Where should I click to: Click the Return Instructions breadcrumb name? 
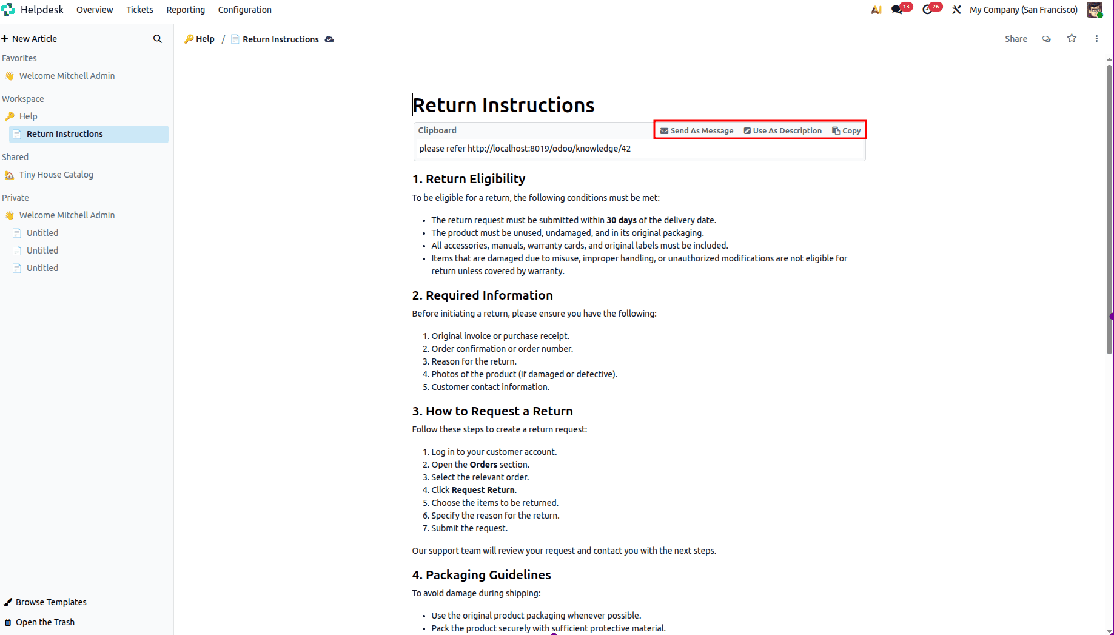281,39
